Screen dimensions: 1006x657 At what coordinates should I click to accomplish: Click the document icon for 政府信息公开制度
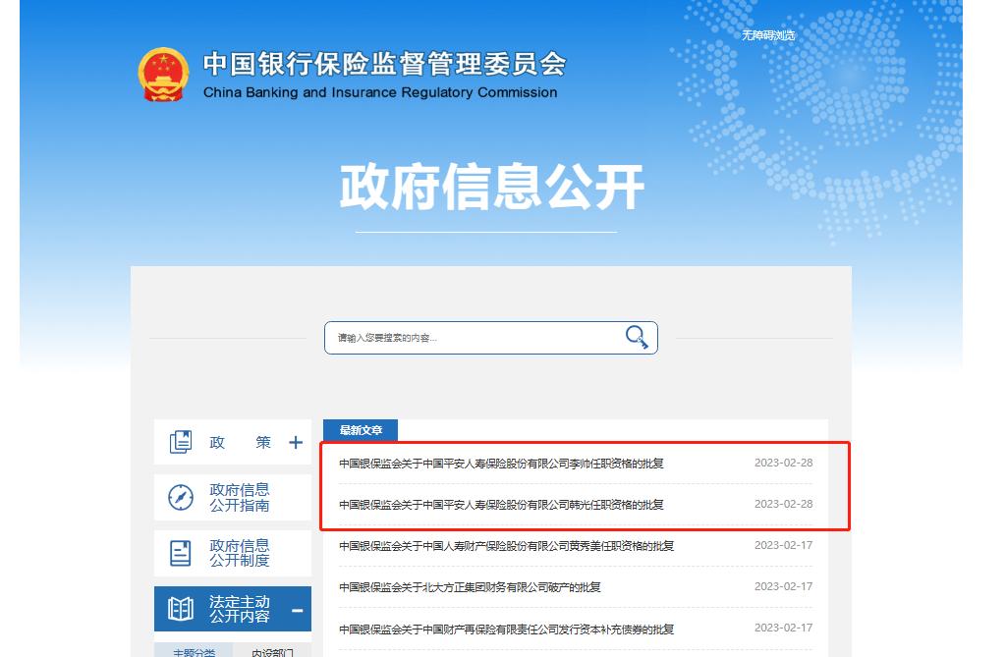(x=181, y=553)
